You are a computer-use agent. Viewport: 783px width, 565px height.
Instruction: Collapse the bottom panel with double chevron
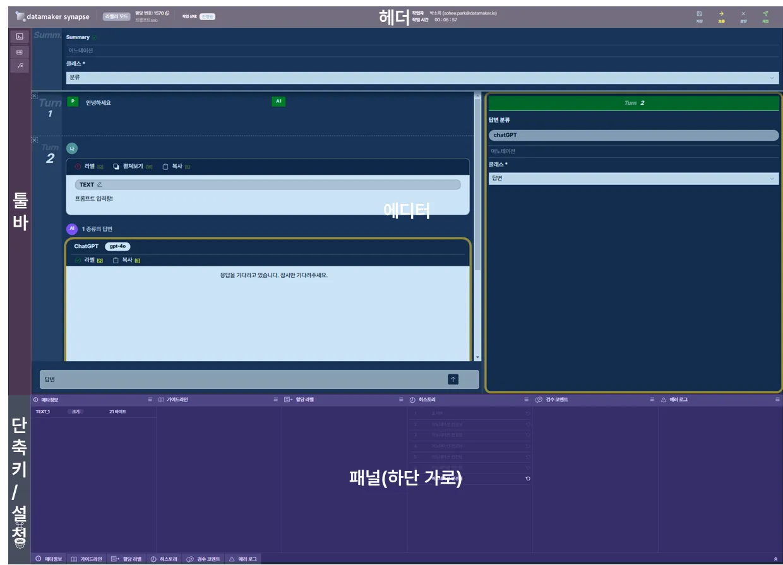point(775,559)
